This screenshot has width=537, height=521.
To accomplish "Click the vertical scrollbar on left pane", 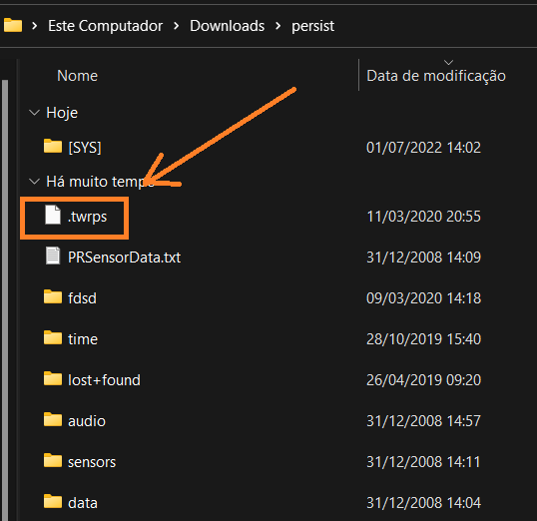I will click(5, 298).
